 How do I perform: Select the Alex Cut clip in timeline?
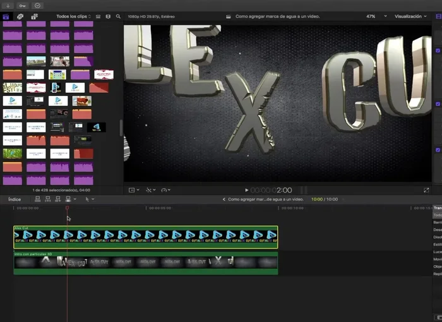coord(145,237)
